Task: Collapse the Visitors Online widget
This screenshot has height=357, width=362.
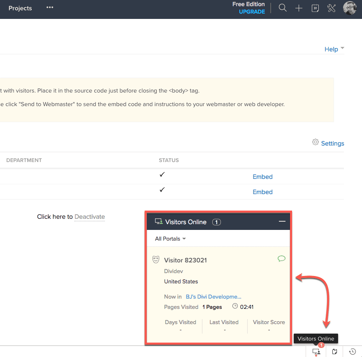Action: tap(282, 221)
